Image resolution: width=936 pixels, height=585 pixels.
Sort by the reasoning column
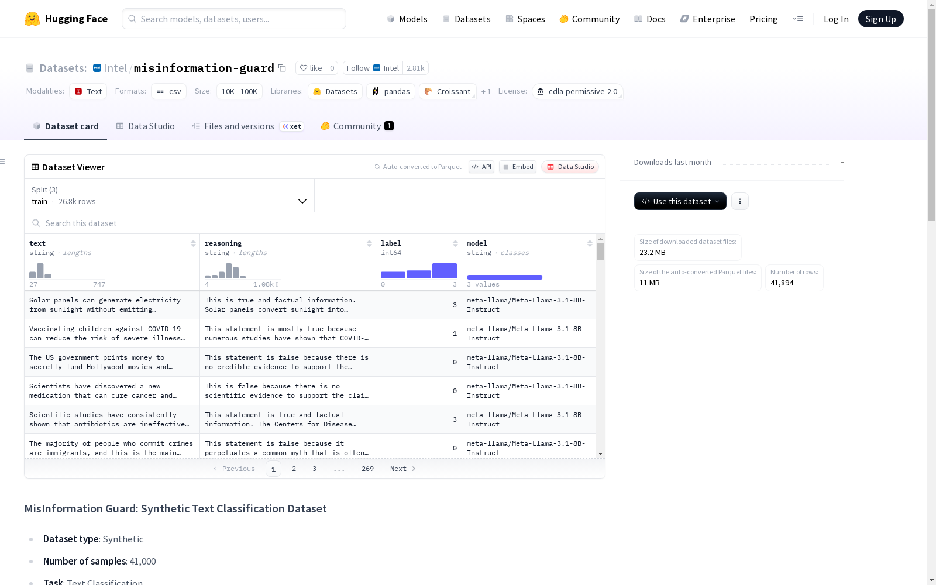pos(369,243)
